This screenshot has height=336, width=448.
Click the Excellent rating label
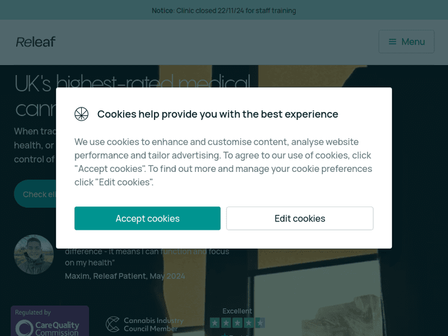point(237,311)
